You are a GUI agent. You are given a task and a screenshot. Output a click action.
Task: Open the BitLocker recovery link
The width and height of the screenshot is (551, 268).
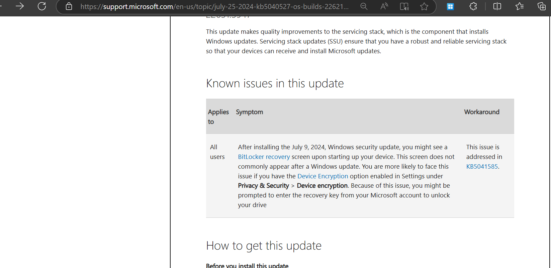tap(264, 157)
